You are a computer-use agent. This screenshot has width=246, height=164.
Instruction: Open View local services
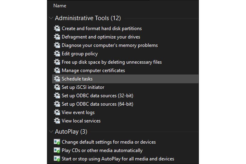(x=81, y=121)
